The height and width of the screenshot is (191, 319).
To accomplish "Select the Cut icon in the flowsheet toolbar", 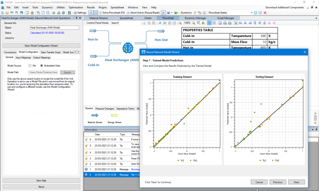I will pyautogui.click(x=145, y=23).
